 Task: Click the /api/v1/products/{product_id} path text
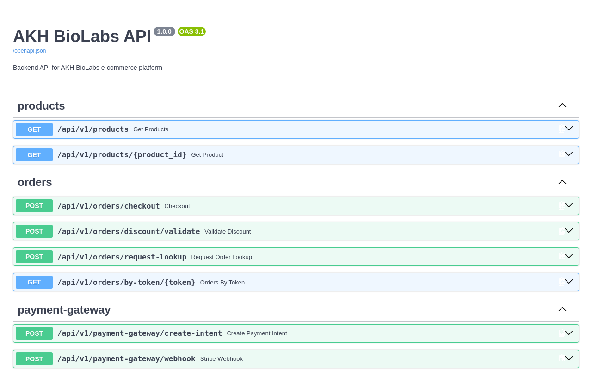click(x=122, y=155)
